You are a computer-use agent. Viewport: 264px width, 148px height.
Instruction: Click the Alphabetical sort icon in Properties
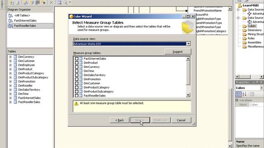pos(245,94)
